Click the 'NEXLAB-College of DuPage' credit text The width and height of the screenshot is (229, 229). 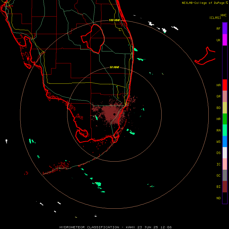pos(204,3)
